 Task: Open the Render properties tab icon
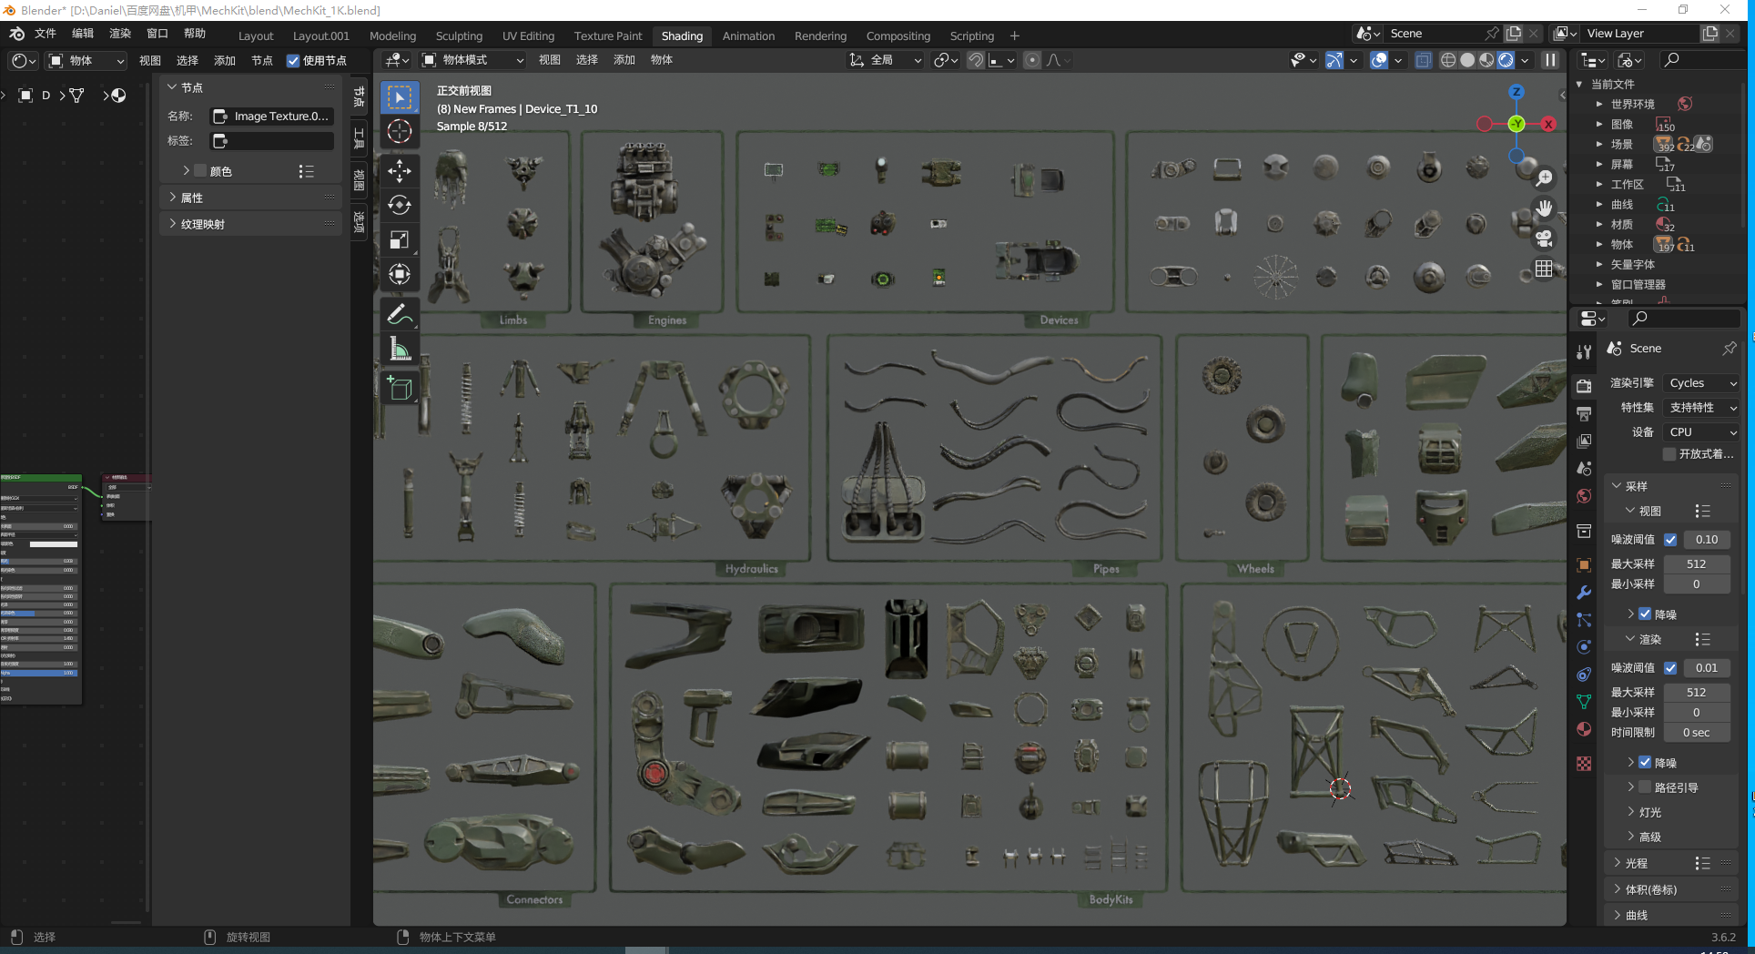point(1584,386)
